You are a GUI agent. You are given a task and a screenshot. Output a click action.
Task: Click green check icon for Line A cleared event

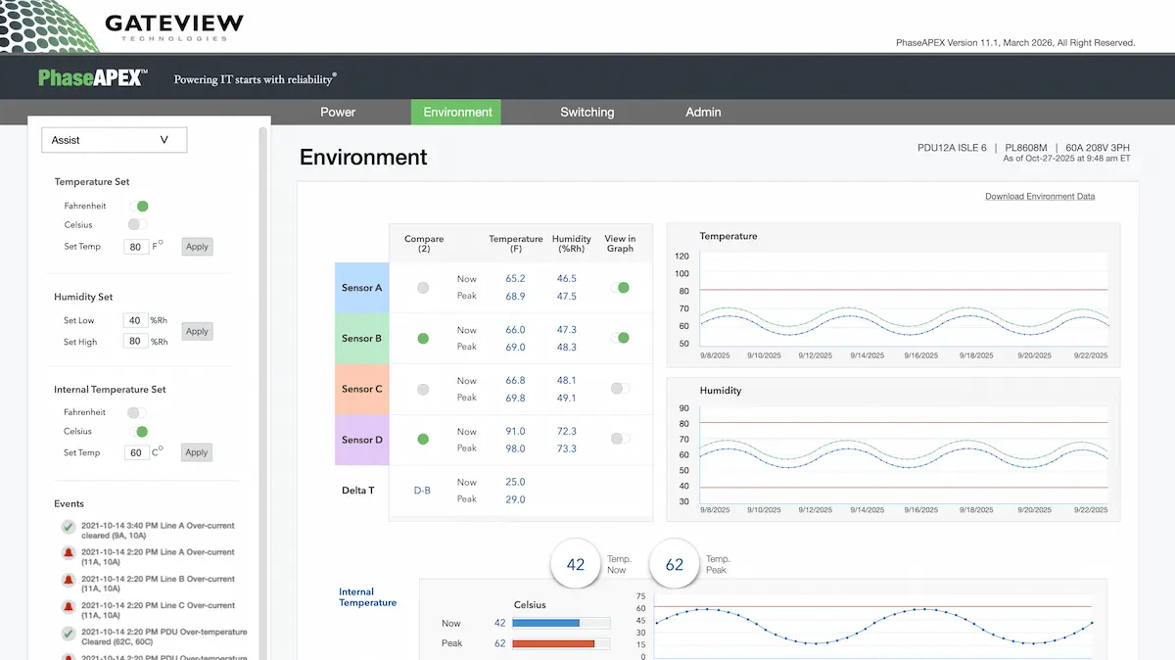click(69, 528)
